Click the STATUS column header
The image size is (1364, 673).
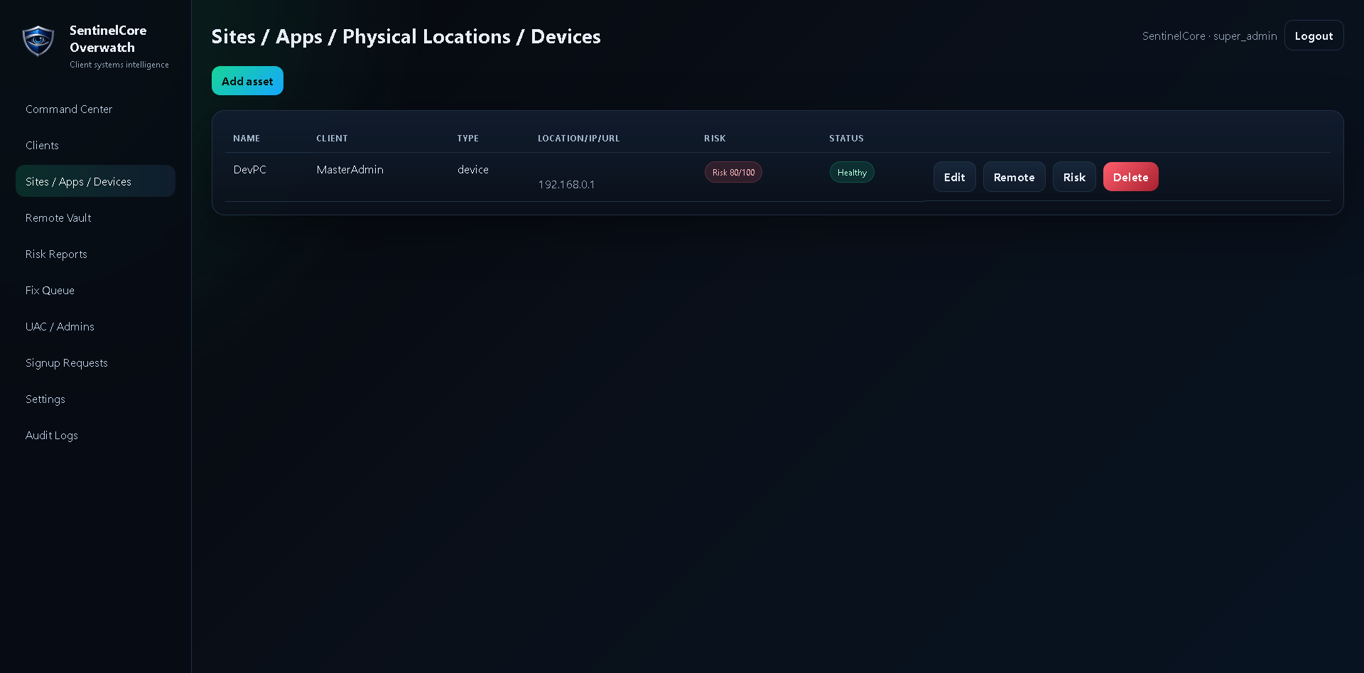pyautogui.click(x=846, y=138)
